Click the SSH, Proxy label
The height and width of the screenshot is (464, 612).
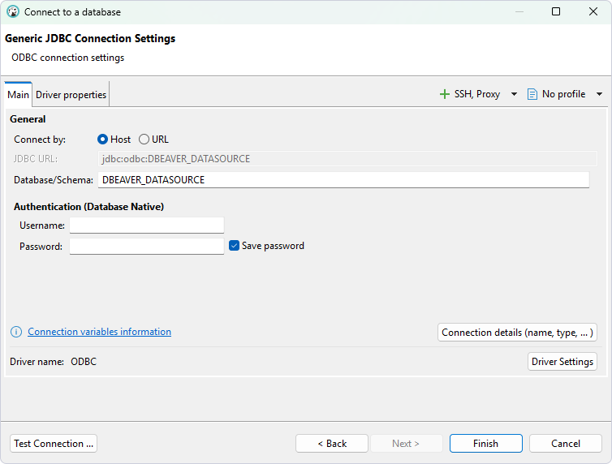(477, 94)
